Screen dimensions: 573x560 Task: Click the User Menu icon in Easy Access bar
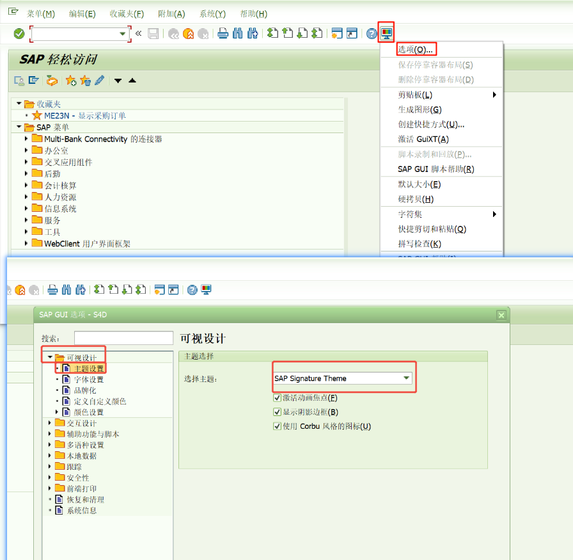(x=19, y=81)
